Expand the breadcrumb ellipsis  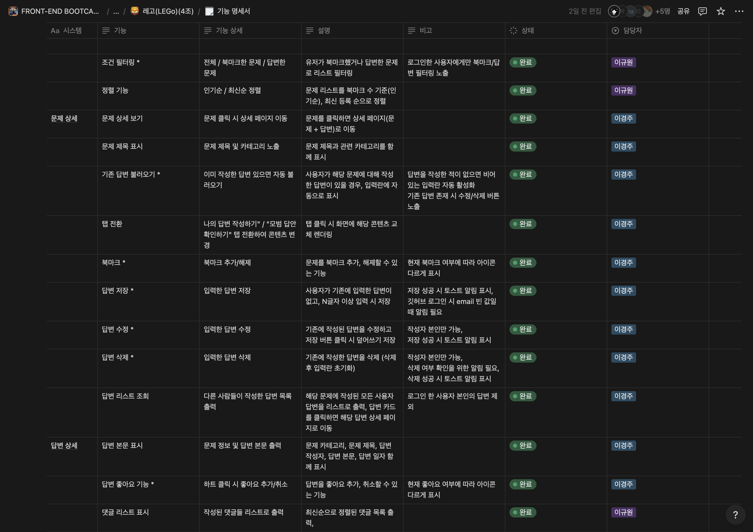[116, 11]
